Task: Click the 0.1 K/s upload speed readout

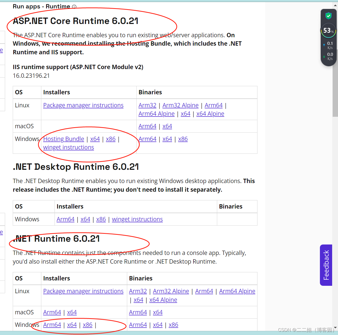Action: tap(329, 45)
